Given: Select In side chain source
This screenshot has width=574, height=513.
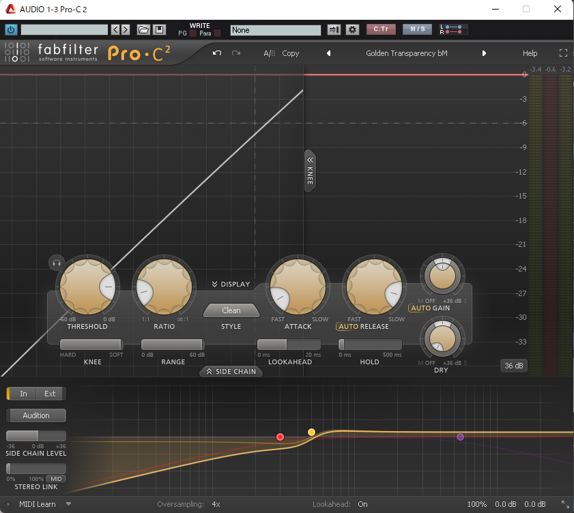Looking at the screenshot, I should 23,394.
